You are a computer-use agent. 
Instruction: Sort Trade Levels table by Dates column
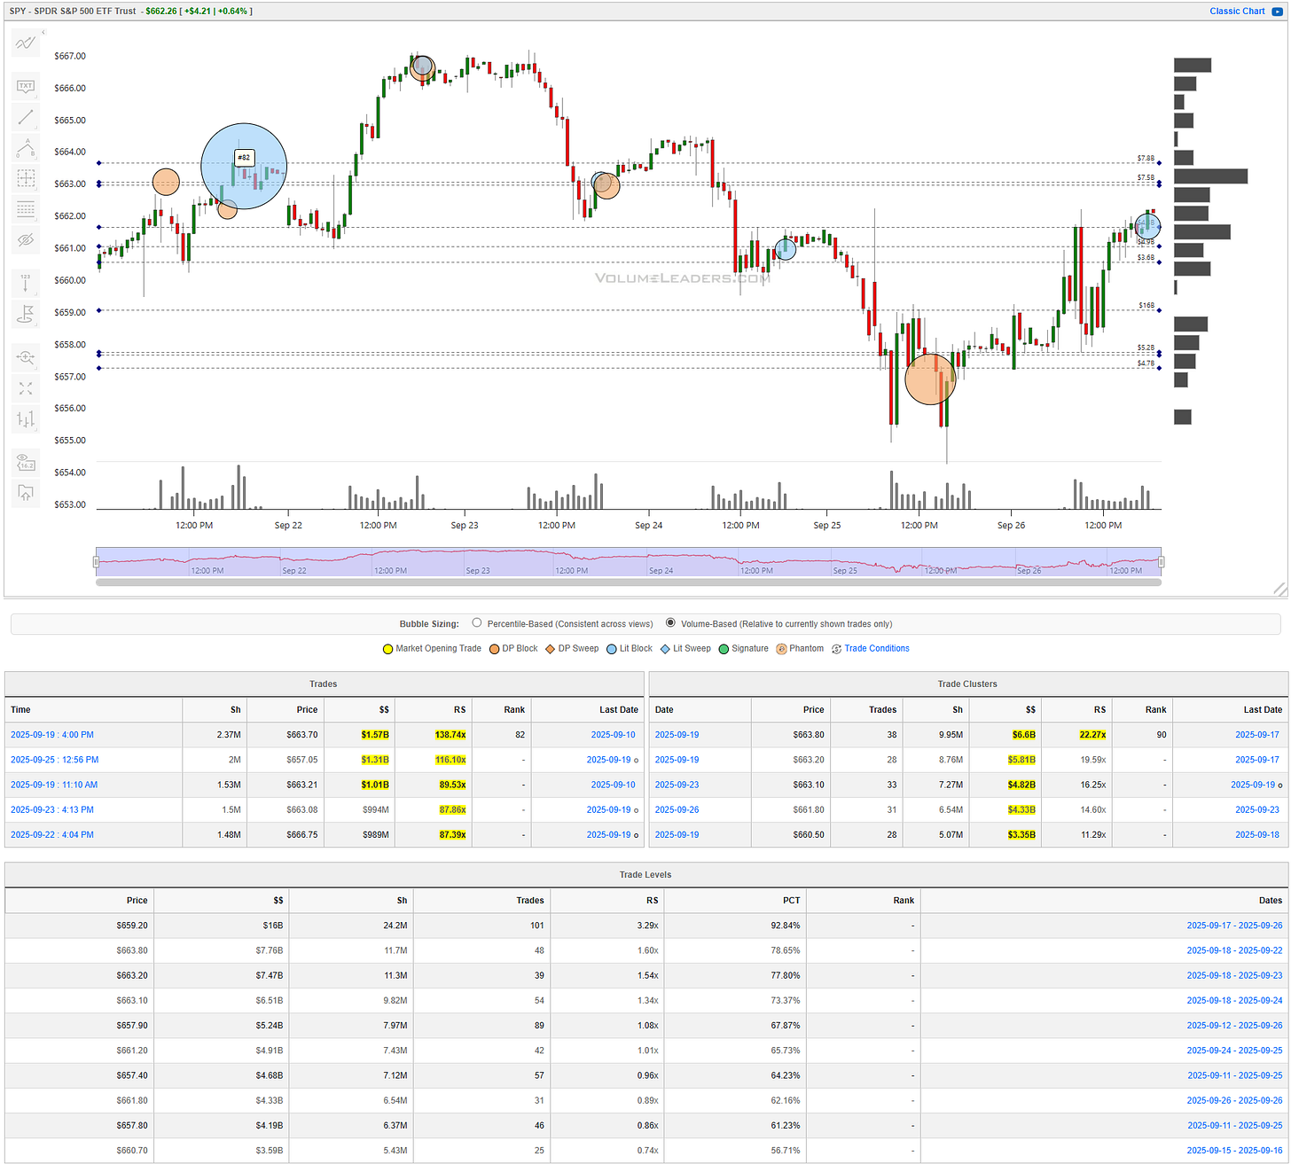1103,900
